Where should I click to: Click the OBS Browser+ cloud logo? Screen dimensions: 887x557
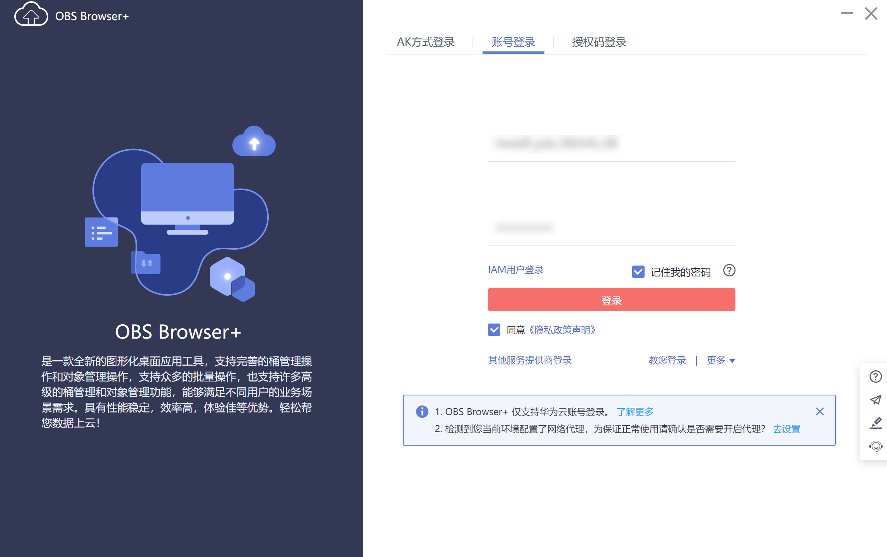coord(31,15)
